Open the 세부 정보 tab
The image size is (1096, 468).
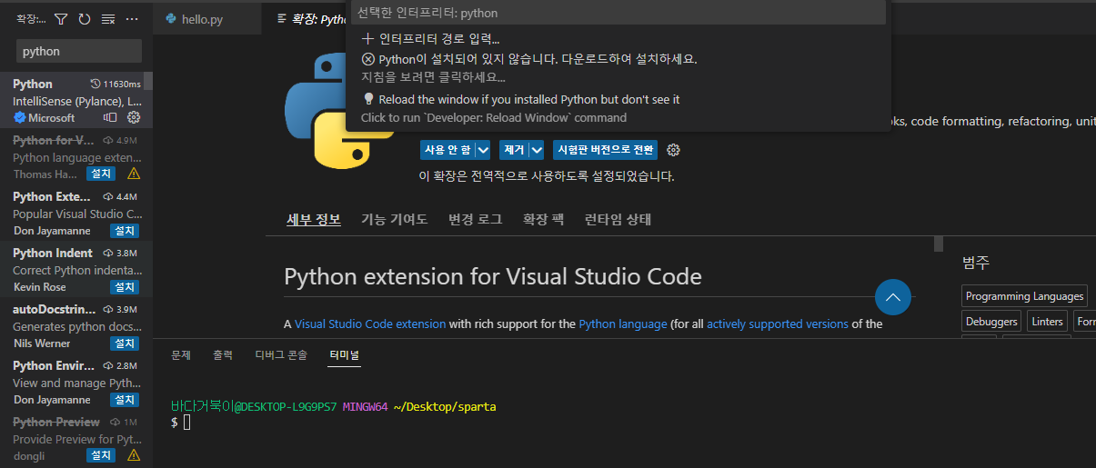tap(314, 219)
